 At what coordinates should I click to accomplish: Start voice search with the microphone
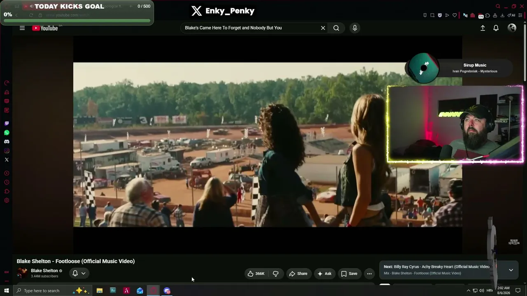(x=355, y=28)
